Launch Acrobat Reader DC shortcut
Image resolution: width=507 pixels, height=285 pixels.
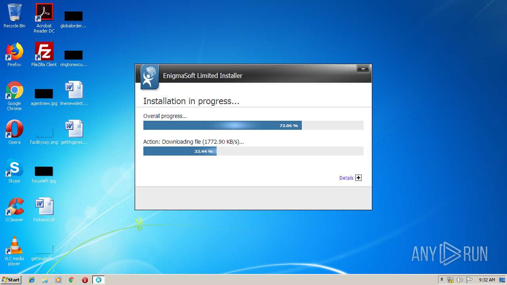44,18
